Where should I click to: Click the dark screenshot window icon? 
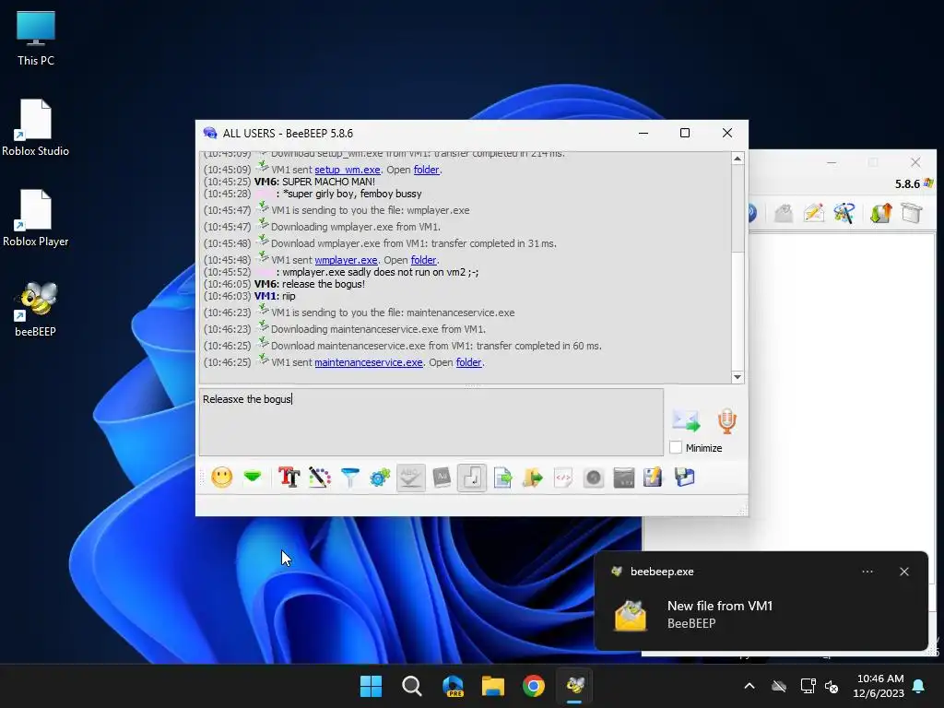point(624,478)
